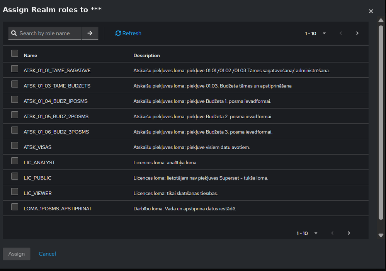Go to next page using bottom pagination arrow
The image size is (386, 271).
tap(349, 233)
